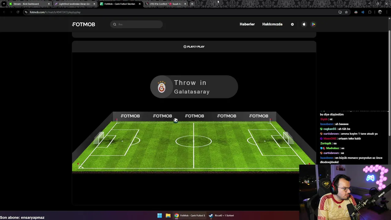Click the 'Son abone: ensaryapmaz' text
Screen dimensions: 391x220
point(22,218)
